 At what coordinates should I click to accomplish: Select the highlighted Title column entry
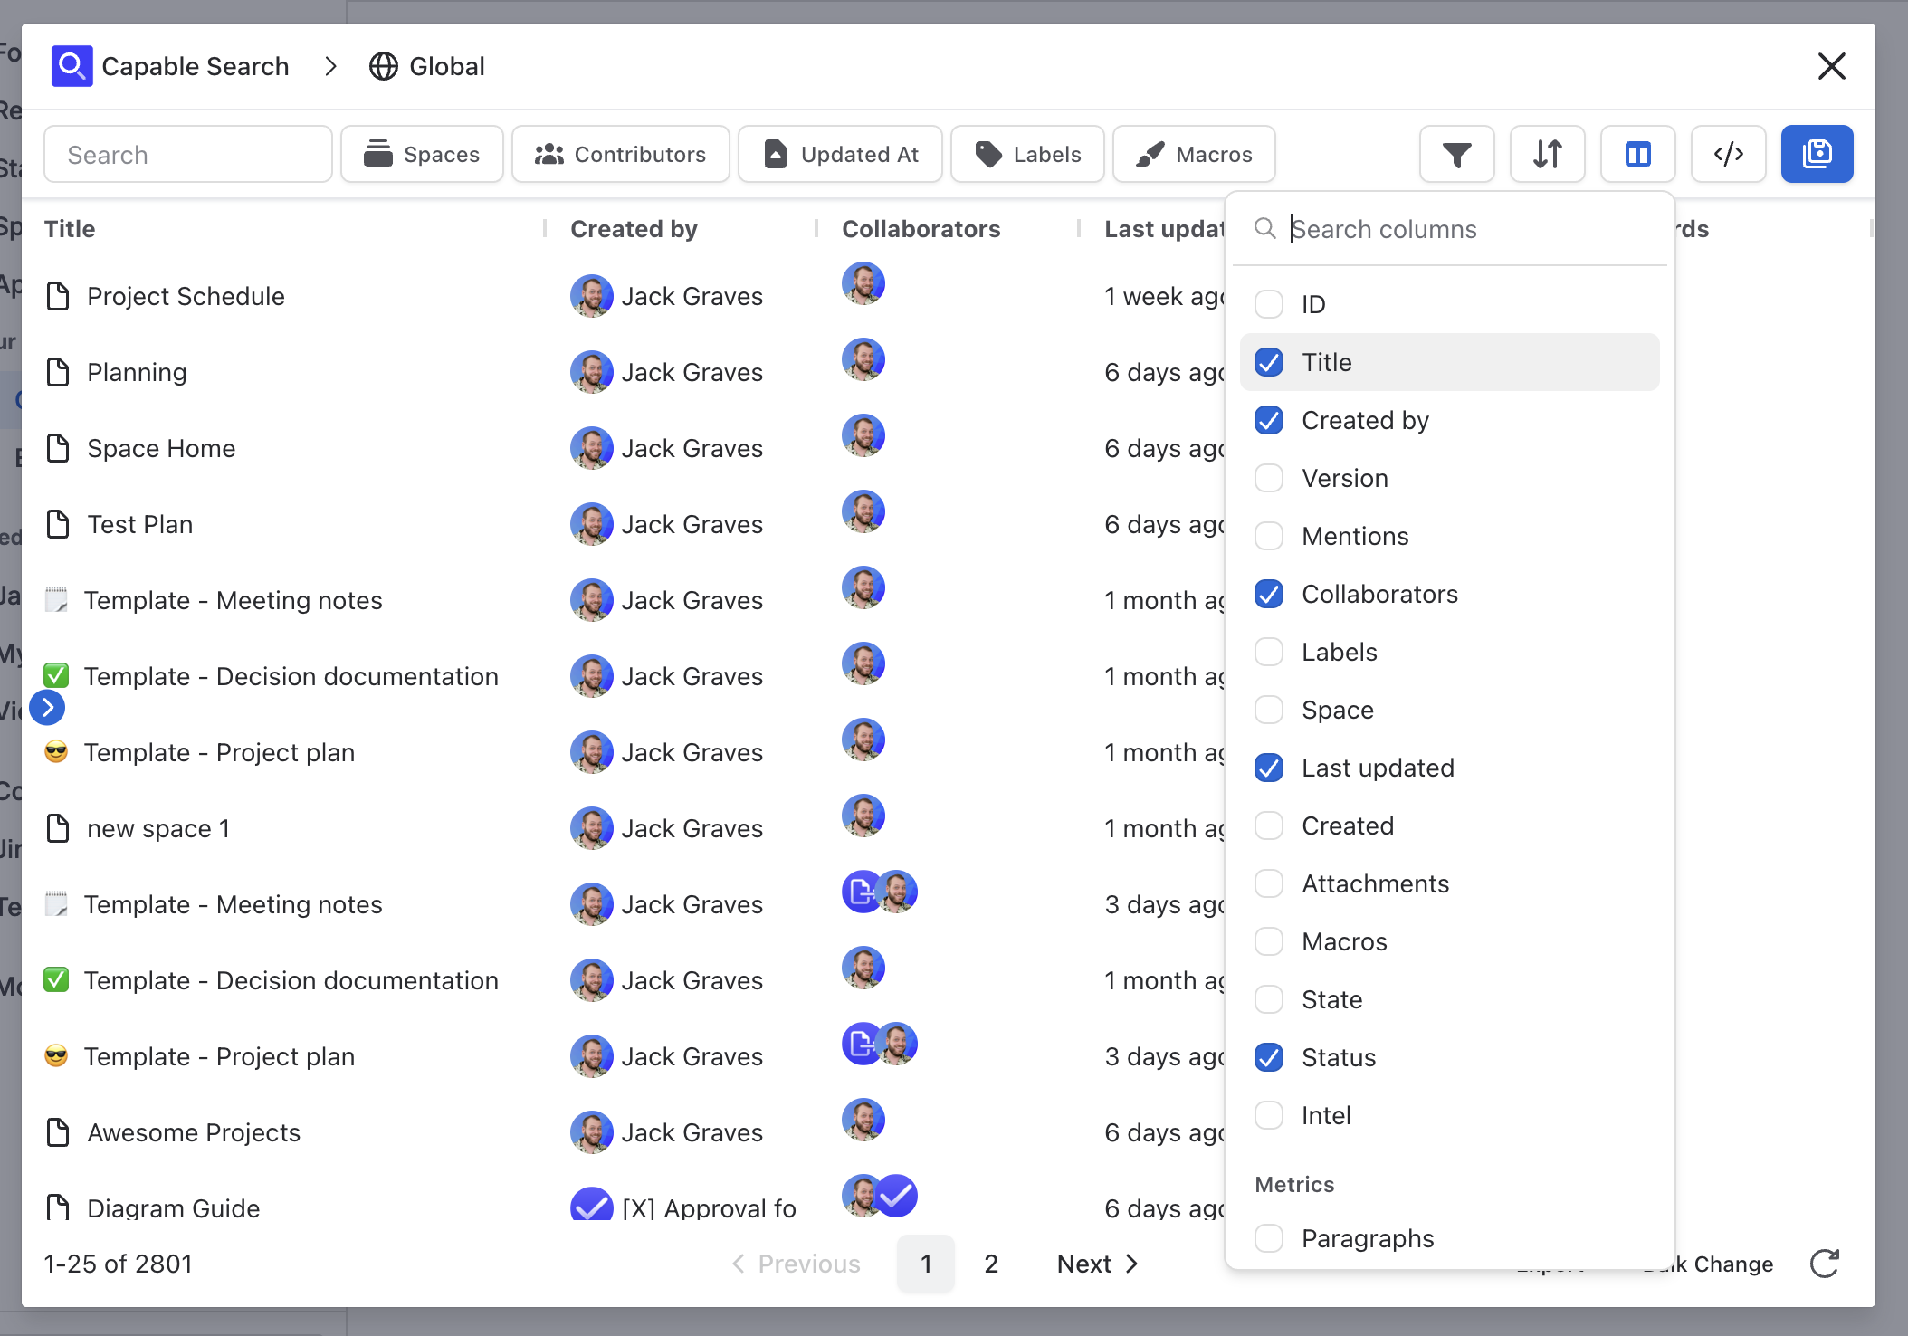pyautogui.click(x=1448, y=362)
